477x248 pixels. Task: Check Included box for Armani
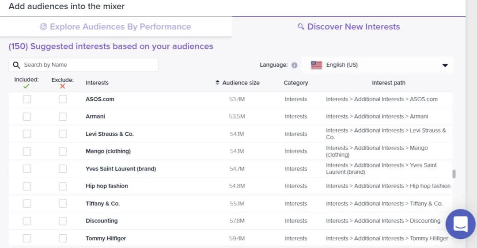point(27,116)
